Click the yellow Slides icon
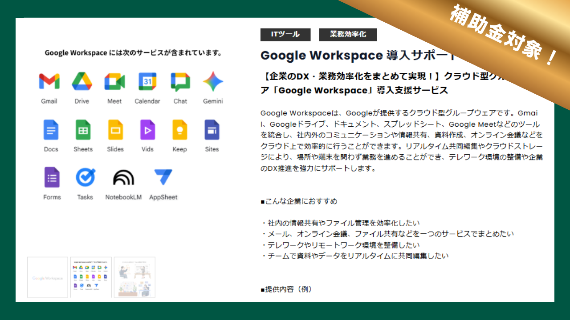The image size is (570, 320). pos(115,130)
